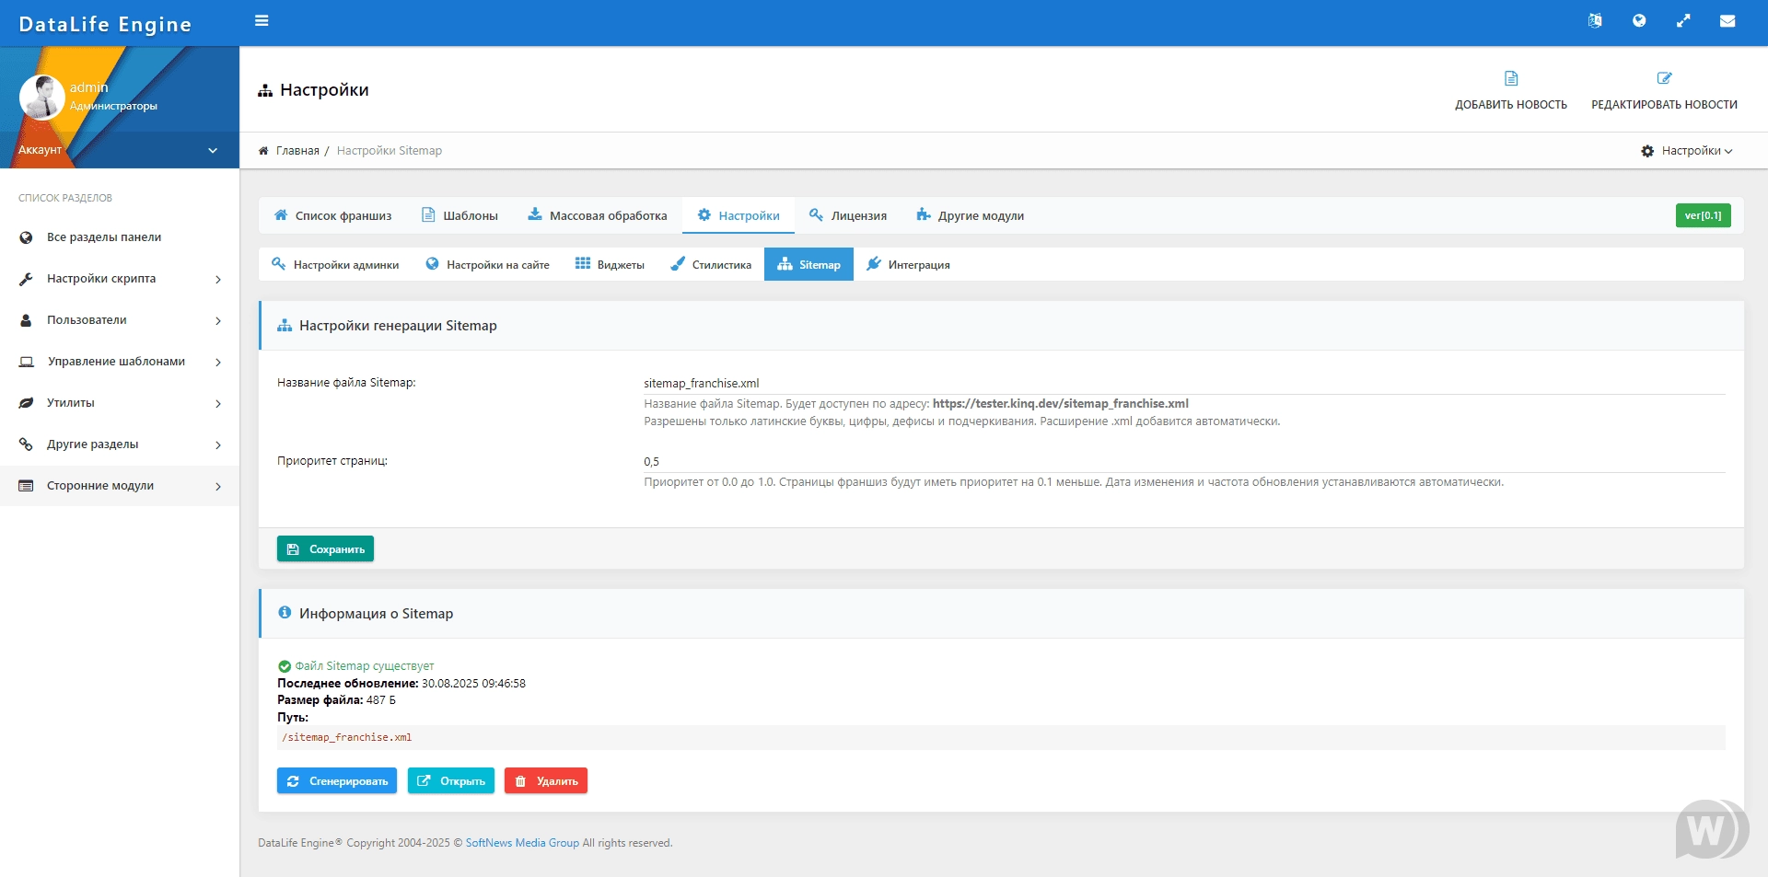Open the Widgets settings sub-tab
This screenshot has height=877, width=1768.
610,265
